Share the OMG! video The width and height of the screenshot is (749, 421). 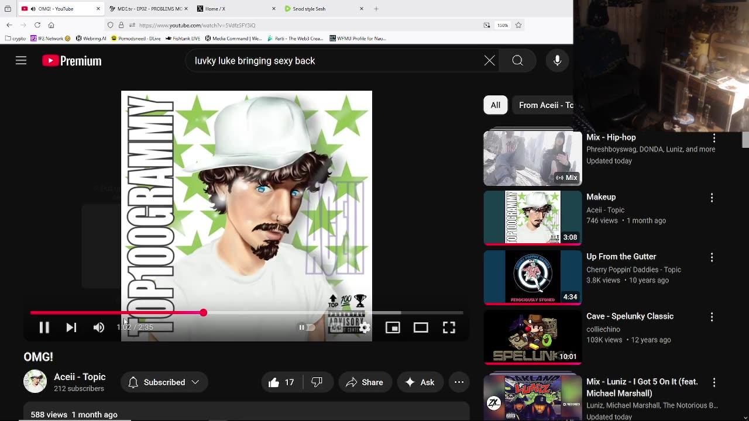click(365, 382)
